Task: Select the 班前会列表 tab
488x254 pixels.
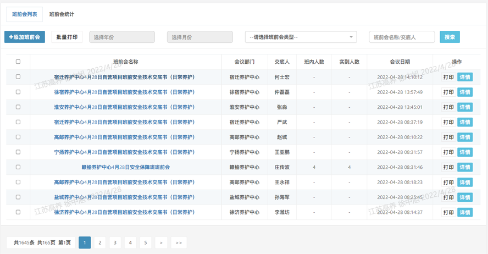Action: pos(25,14)
